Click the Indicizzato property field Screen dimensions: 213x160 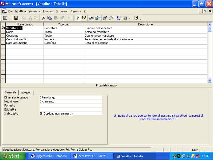coord(71,114)
